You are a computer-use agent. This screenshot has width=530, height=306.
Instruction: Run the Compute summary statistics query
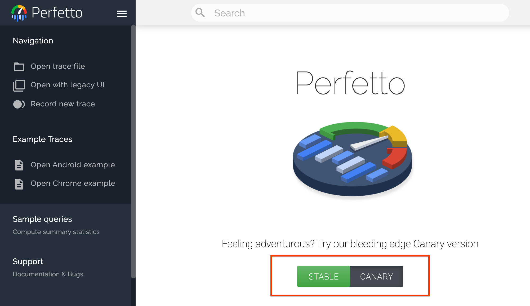pos(56,232)
